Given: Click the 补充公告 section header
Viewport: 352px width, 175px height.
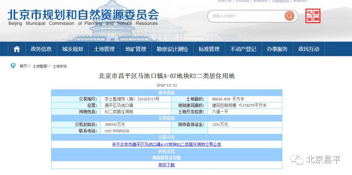Looking at the screenshot, I should pyautogui.click(x=167, y=152).
